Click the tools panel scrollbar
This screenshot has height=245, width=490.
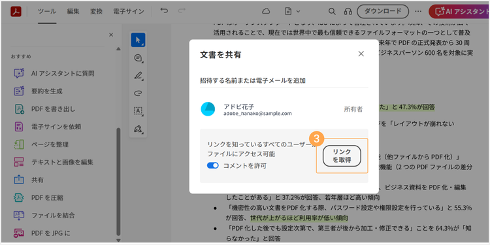tap(118, 181)
